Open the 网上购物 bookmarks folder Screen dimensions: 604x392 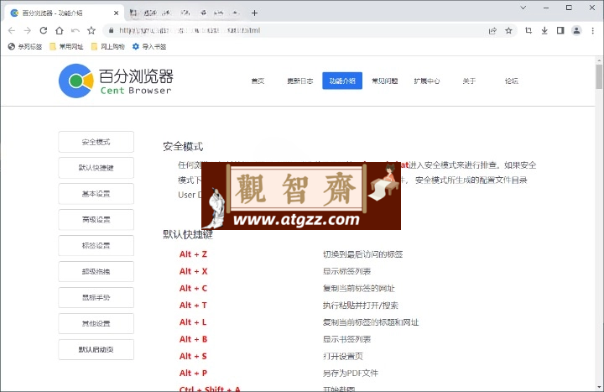tap(108, 47)
